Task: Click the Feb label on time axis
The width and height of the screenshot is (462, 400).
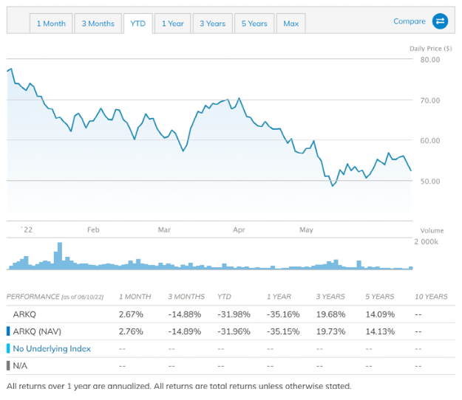Action: coord(93,230)
